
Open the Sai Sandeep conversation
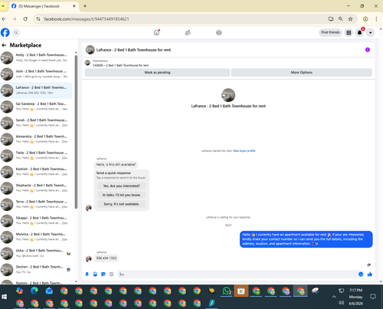36,107
